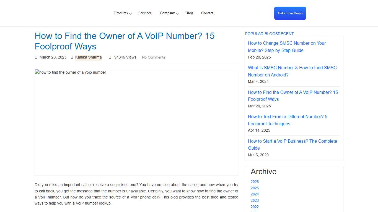Expand the Company menu arrow
This screenshot has width=378, height=212.
coord(177,13)
